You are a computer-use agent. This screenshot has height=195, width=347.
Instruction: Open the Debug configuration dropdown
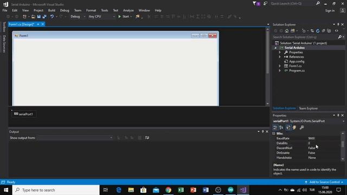78,17
